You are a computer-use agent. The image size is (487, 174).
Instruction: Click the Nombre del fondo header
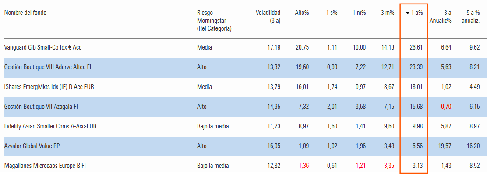[x=25, y=13]
